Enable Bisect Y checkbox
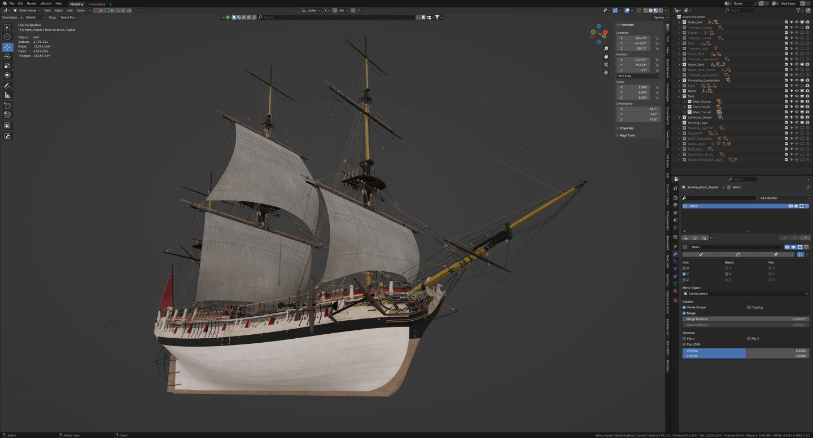 pos(727,274)
